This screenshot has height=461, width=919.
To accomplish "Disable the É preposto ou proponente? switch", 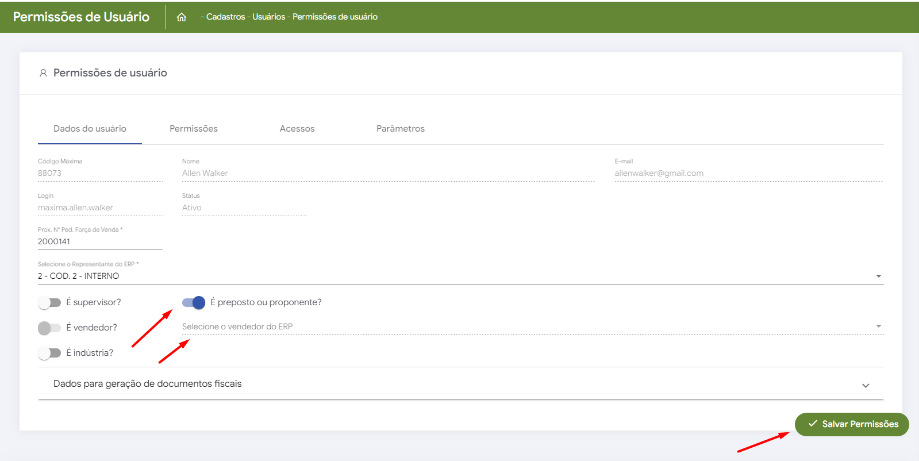I will tap(194, 302).
